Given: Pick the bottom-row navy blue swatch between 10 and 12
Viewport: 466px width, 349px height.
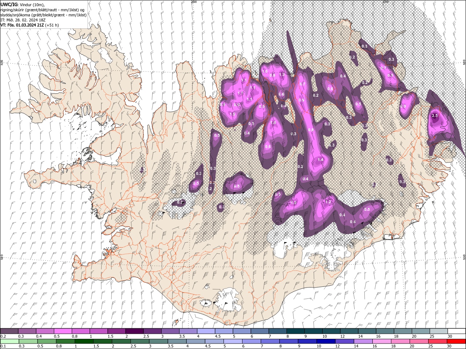Looking at the screenshot, I should tap(326, 341).
